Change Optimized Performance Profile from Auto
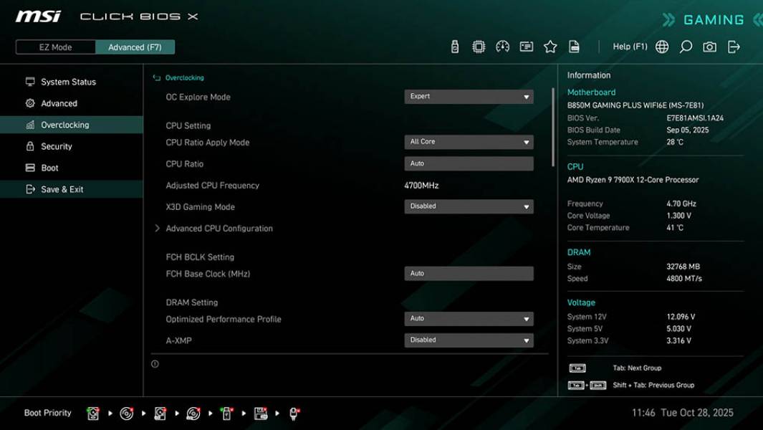This screenshot has height=430, width=763. (469, 318)
